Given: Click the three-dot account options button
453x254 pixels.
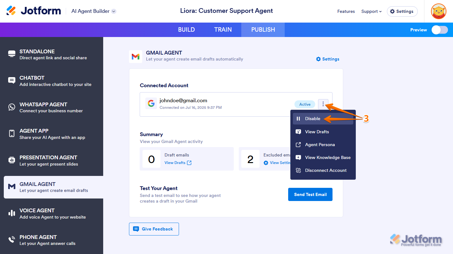Looking at the screenshot, I should tap(323, 104).
